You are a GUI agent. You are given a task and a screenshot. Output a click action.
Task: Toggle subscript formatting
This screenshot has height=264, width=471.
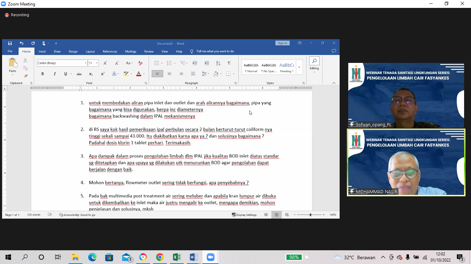pos(91,74)
